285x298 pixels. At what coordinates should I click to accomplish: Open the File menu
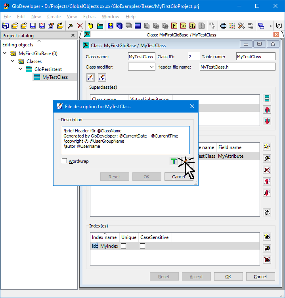pos(7,17)
